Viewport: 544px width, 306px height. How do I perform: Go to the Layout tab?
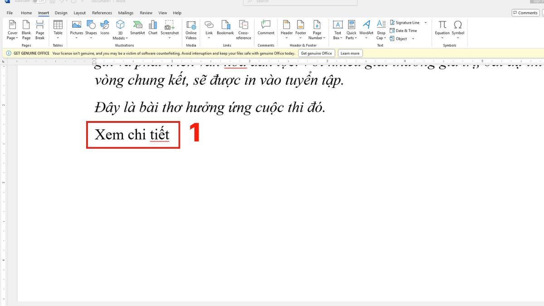pyautogui.click(x=80, y=13)
